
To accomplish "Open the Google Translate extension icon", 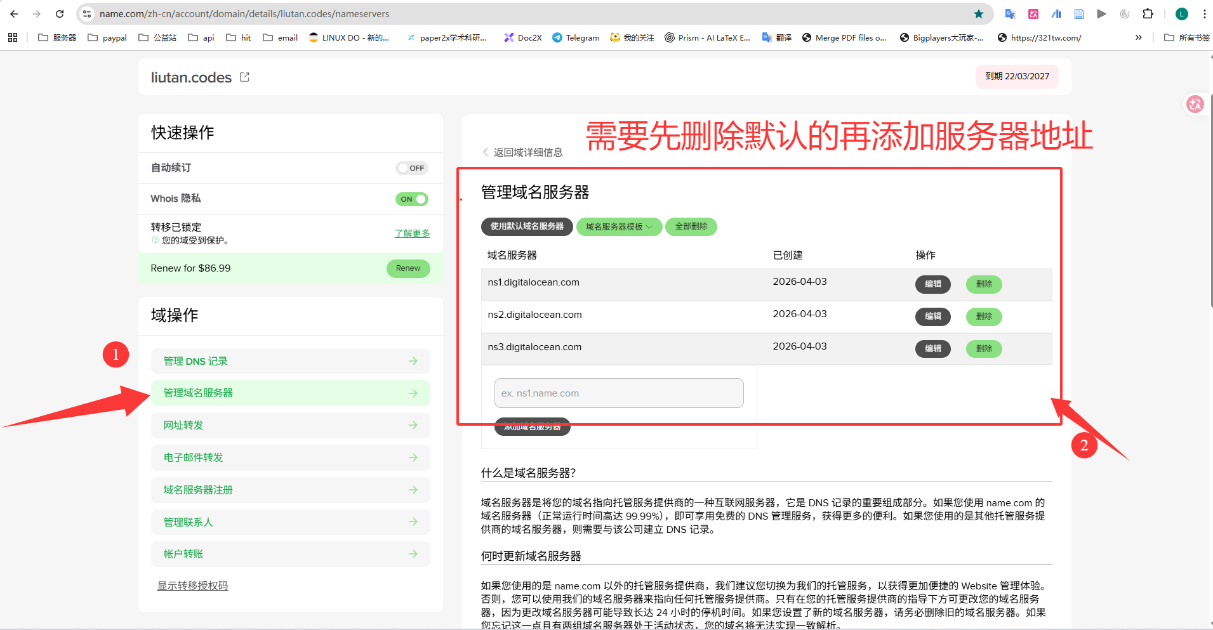I will coord(1010,14).
